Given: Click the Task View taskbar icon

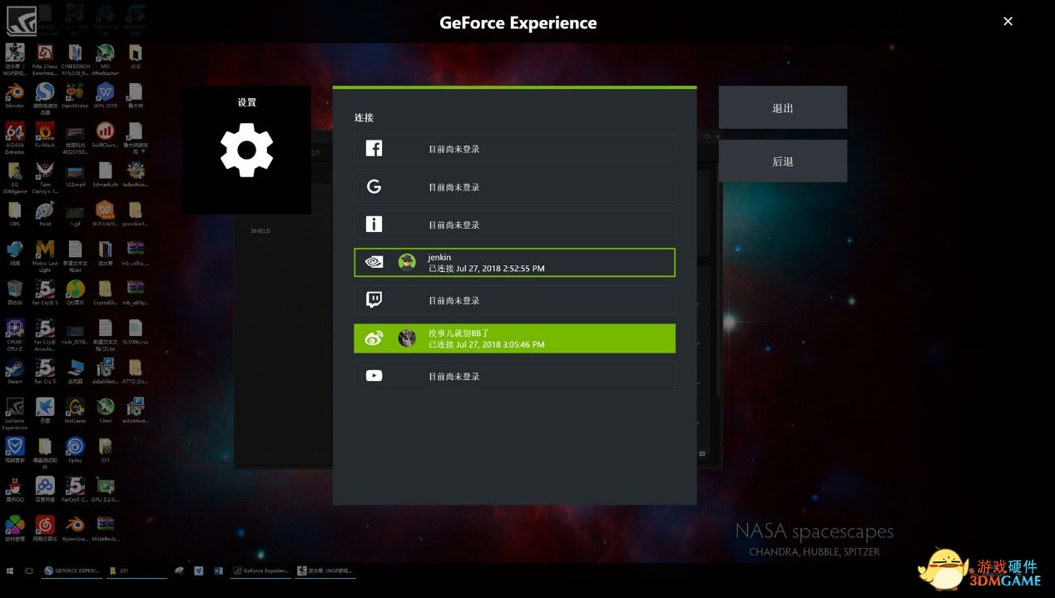Looking at the screenshot, I should point(29,571).
